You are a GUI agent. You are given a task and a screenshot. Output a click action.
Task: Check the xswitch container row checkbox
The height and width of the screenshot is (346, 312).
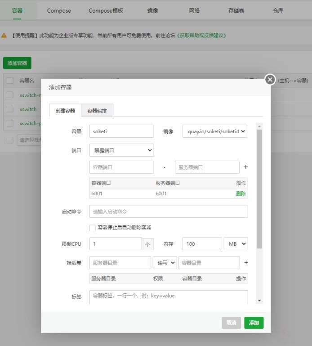click(x=10, y=109)
